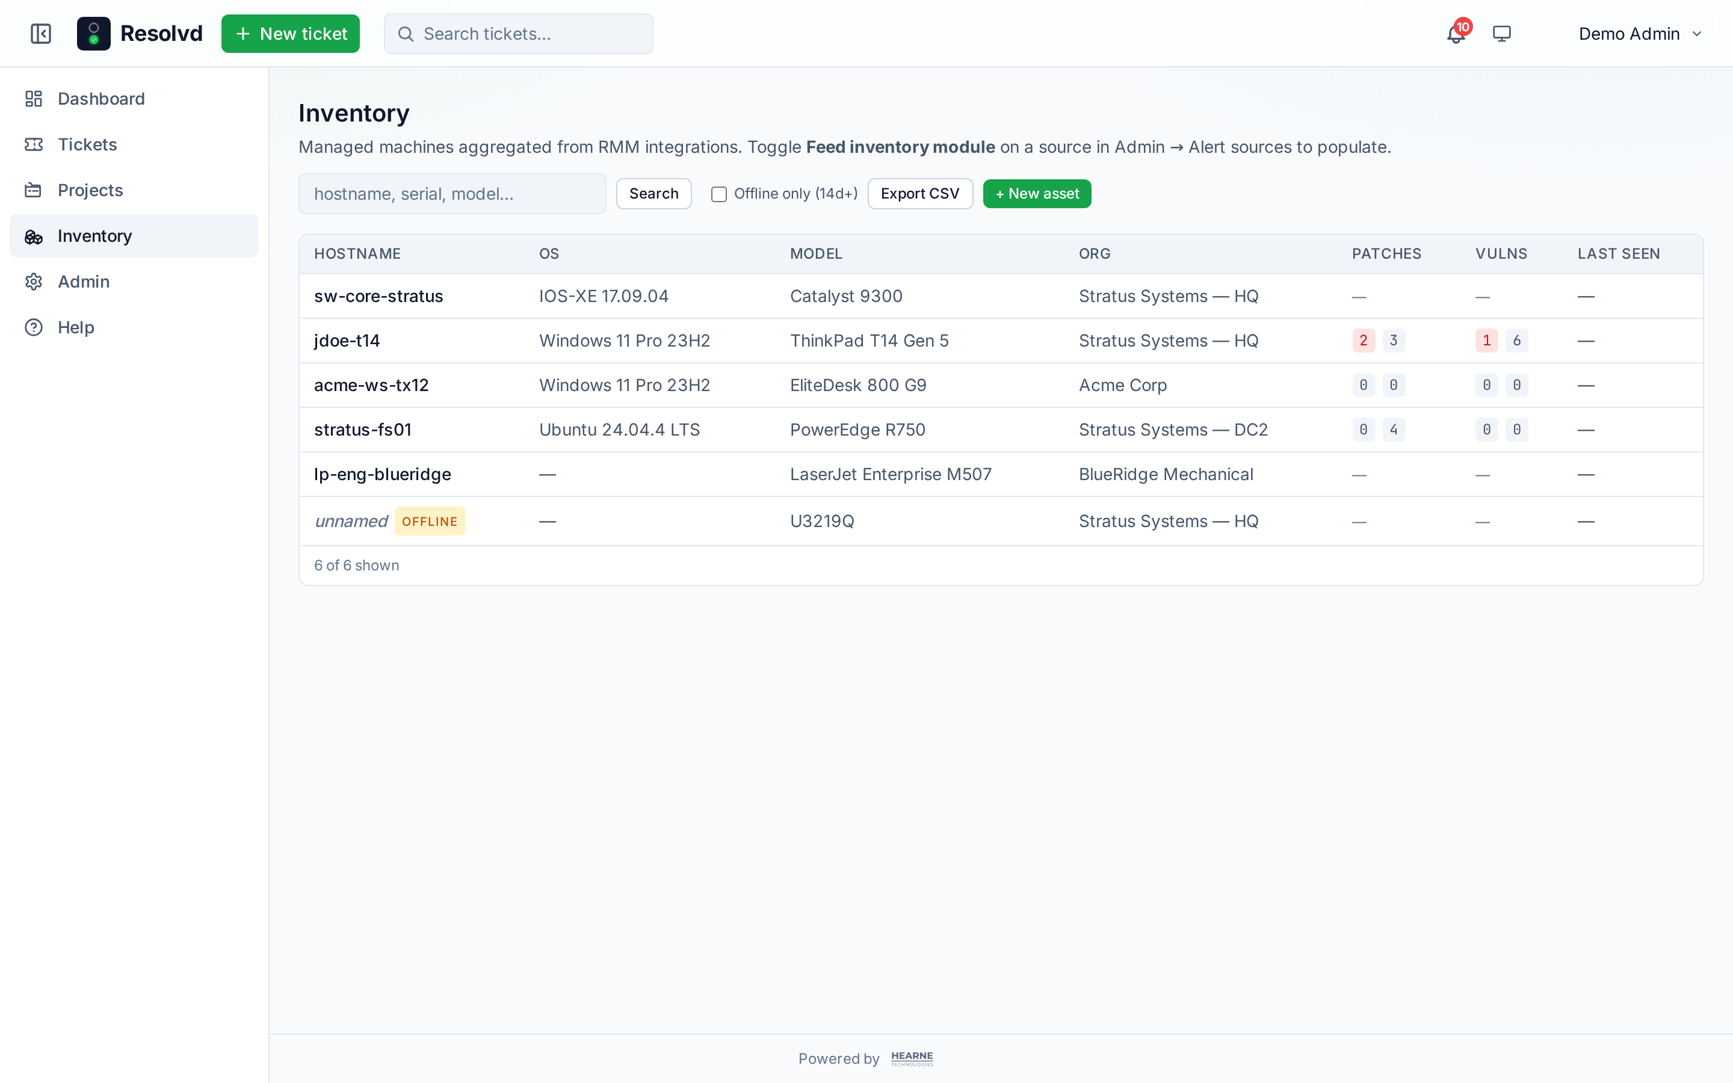The height and width of the screenshot is (1083, 1733).
Task: Open the notifications bell
Action: 1456,34
